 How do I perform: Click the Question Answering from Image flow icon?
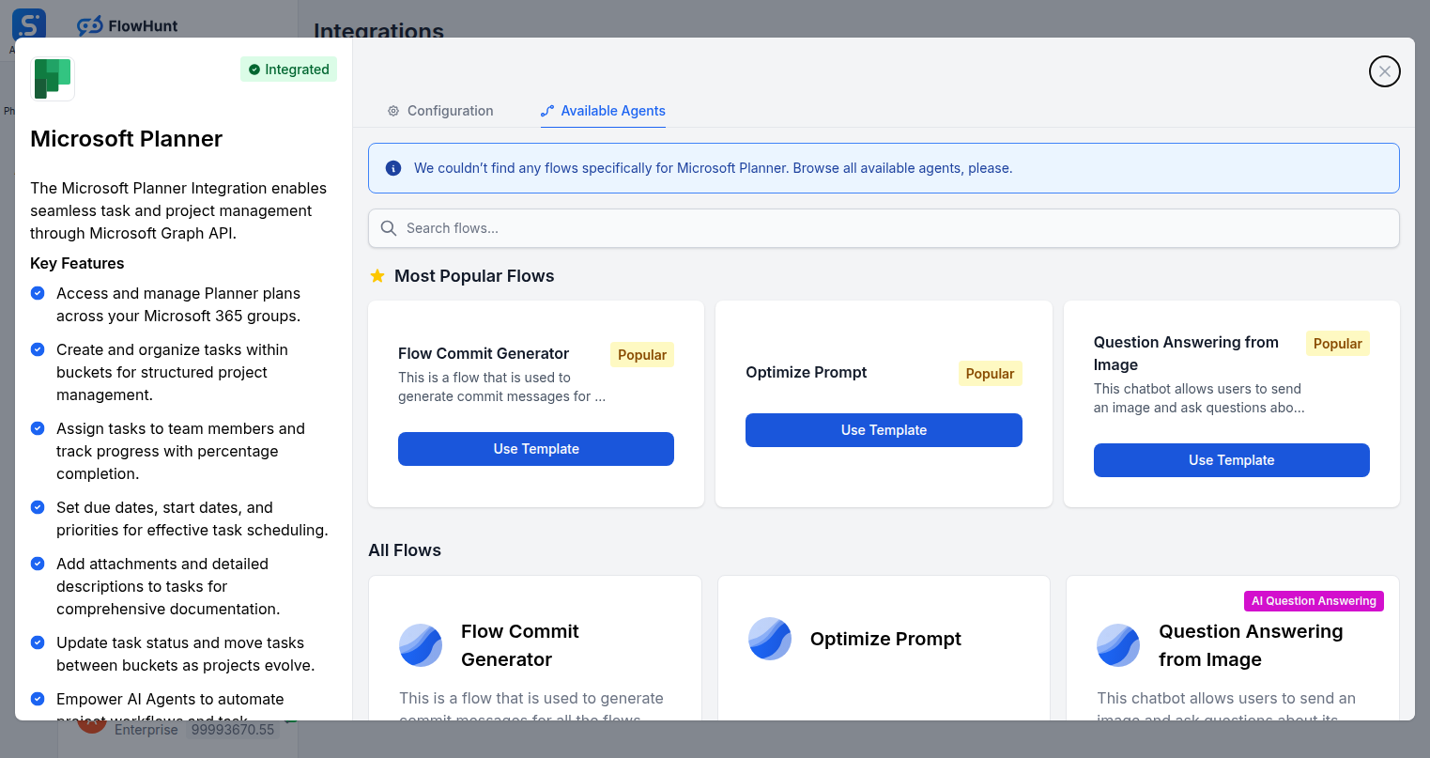[1117, 645]
